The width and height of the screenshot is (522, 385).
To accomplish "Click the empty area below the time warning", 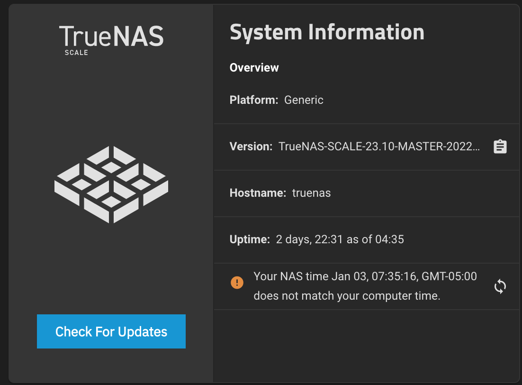I will pos(367,346).
